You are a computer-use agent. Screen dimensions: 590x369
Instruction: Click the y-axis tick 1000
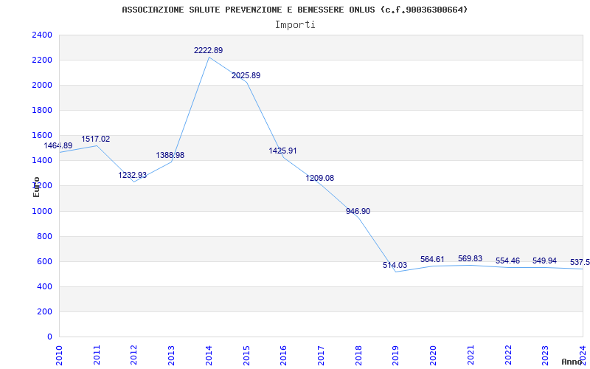pos(42,211)
